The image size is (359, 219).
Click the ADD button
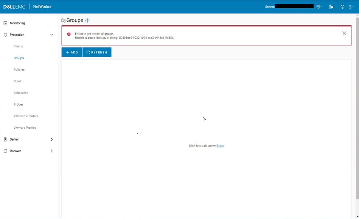point(72,52)
